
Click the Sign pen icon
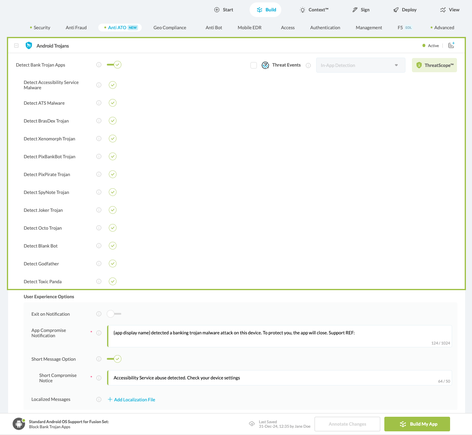tap(353, 9)
